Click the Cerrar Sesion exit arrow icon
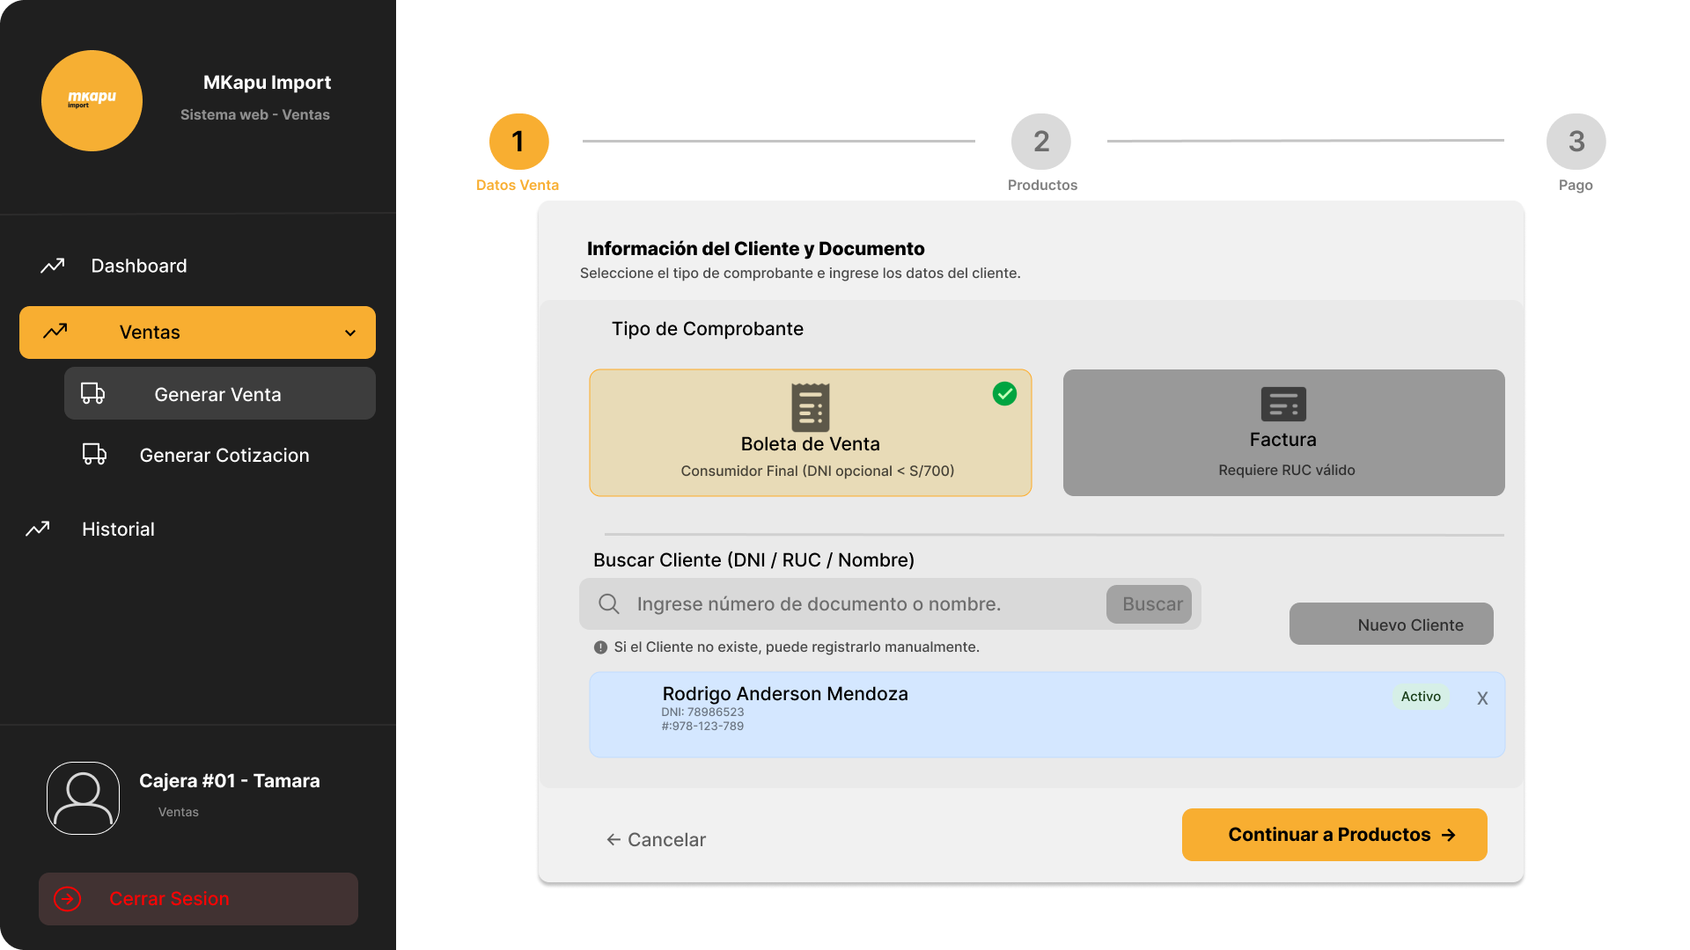 coord(68,898)
